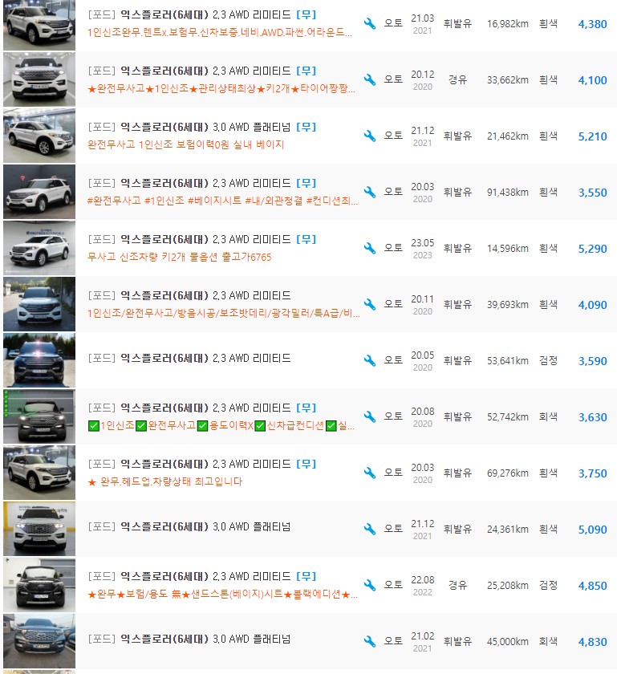Click wrench icon in 25,208km listing row

point(369,585)
